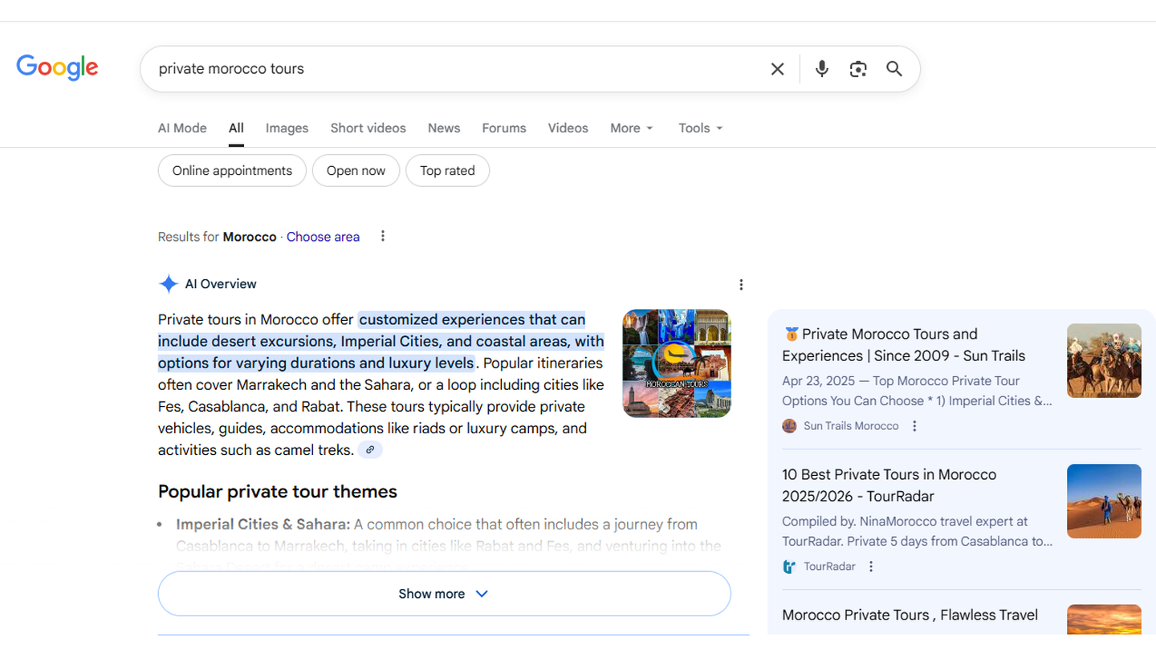The height and width of the screenshot is (658, 1156).
Task: Go to the News tab
Action: click(x=444, y=128)
